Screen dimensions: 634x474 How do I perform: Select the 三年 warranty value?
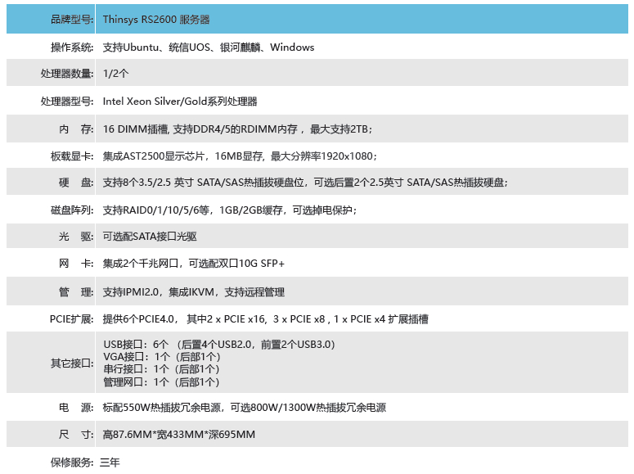coord(110,463)
